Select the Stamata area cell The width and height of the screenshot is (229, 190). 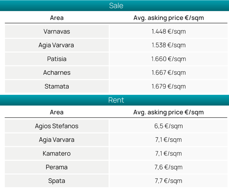click(x=57, y=86)
